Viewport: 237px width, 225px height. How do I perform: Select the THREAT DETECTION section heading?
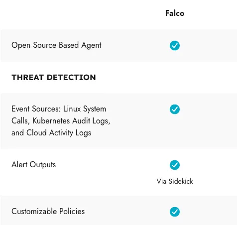(x=54, y=78)
